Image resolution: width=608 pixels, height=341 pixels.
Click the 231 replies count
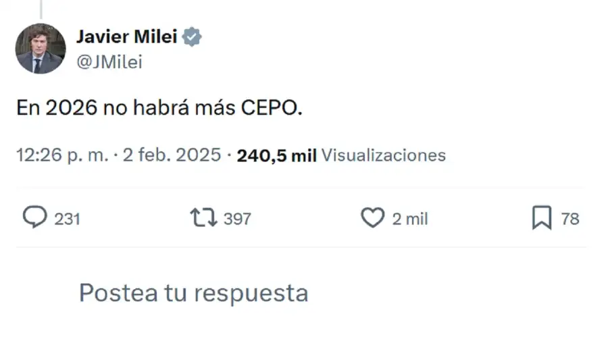68,219
